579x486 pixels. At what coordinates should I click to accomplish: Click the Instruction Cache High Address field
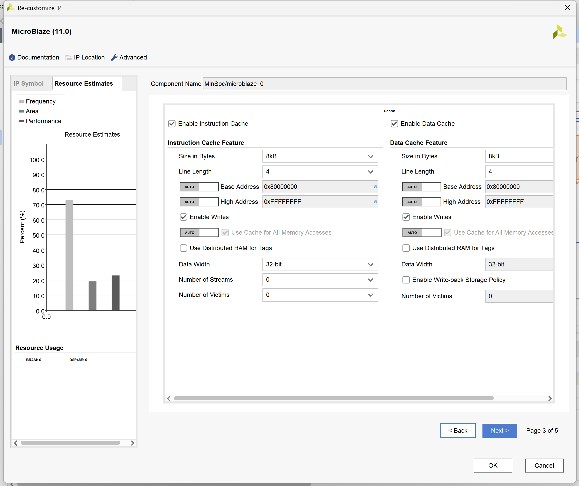click(320, 202)
